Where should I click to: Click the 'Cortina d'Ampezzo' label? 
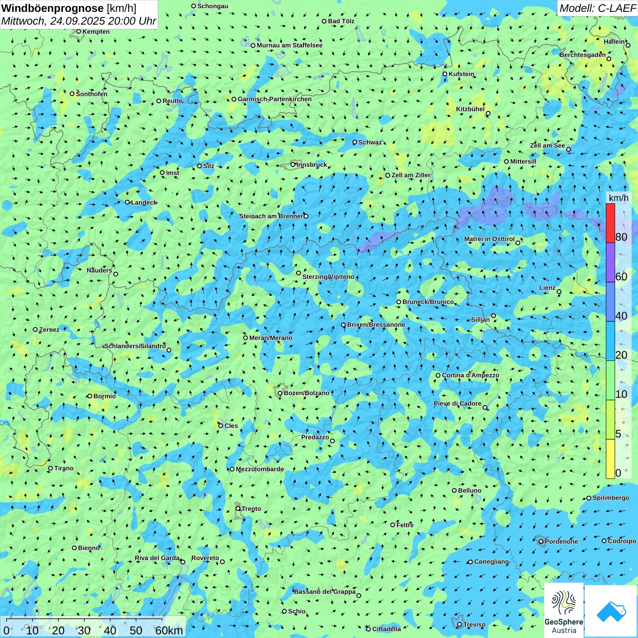tap(470, 375)
